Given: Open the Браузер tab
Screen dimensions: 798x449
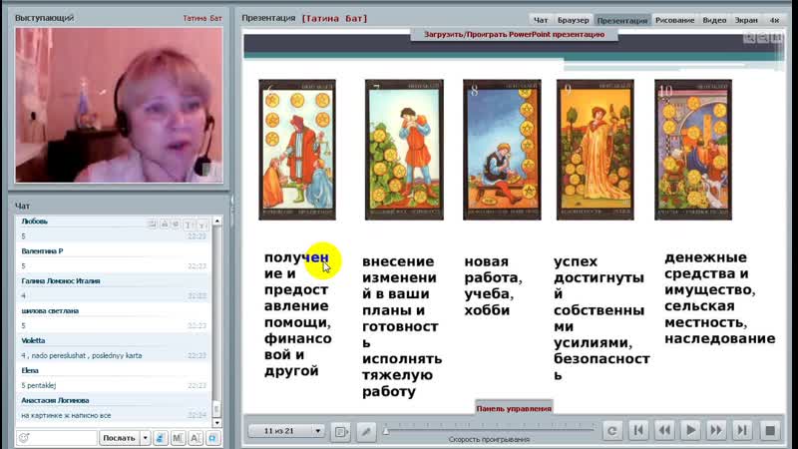Looking at the screenshot, I should pos(573,20).
